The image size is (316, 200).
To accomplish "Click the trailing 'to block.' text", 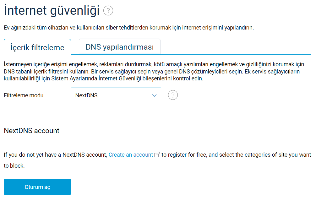I will pyautogui.click(x=14, y=165).
